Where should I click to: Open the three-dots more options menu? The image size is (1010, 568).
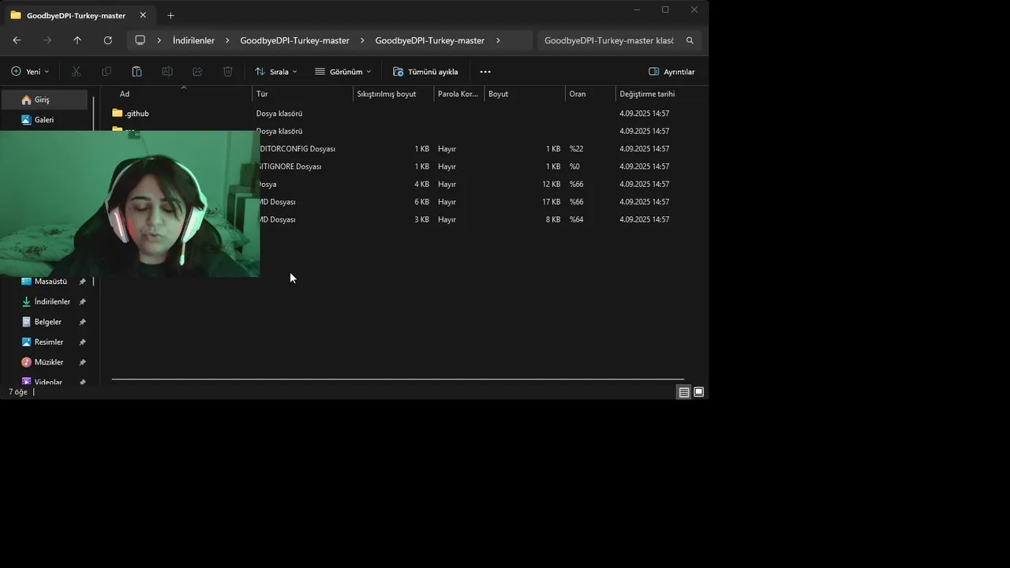(x=485, y=72)
